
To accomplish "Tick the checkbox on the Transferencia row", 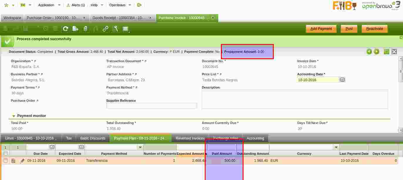I will (x=5, y=161).
